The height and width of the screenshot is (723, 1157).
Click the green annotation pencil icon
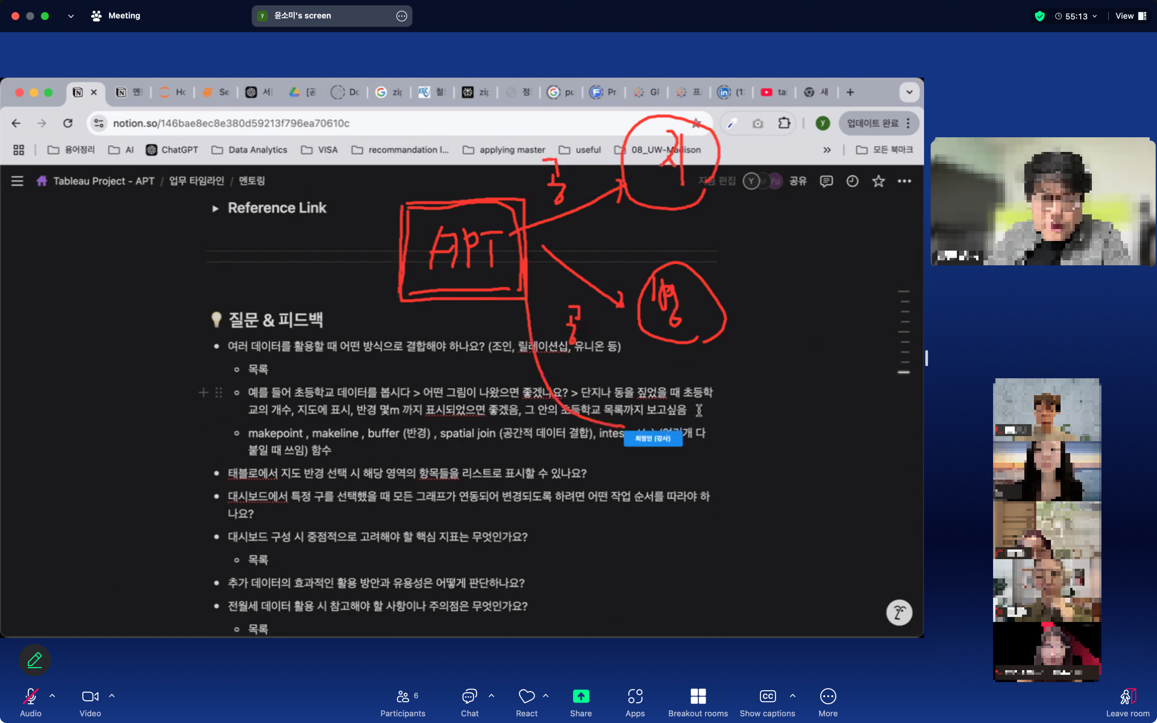pos(34,661)
